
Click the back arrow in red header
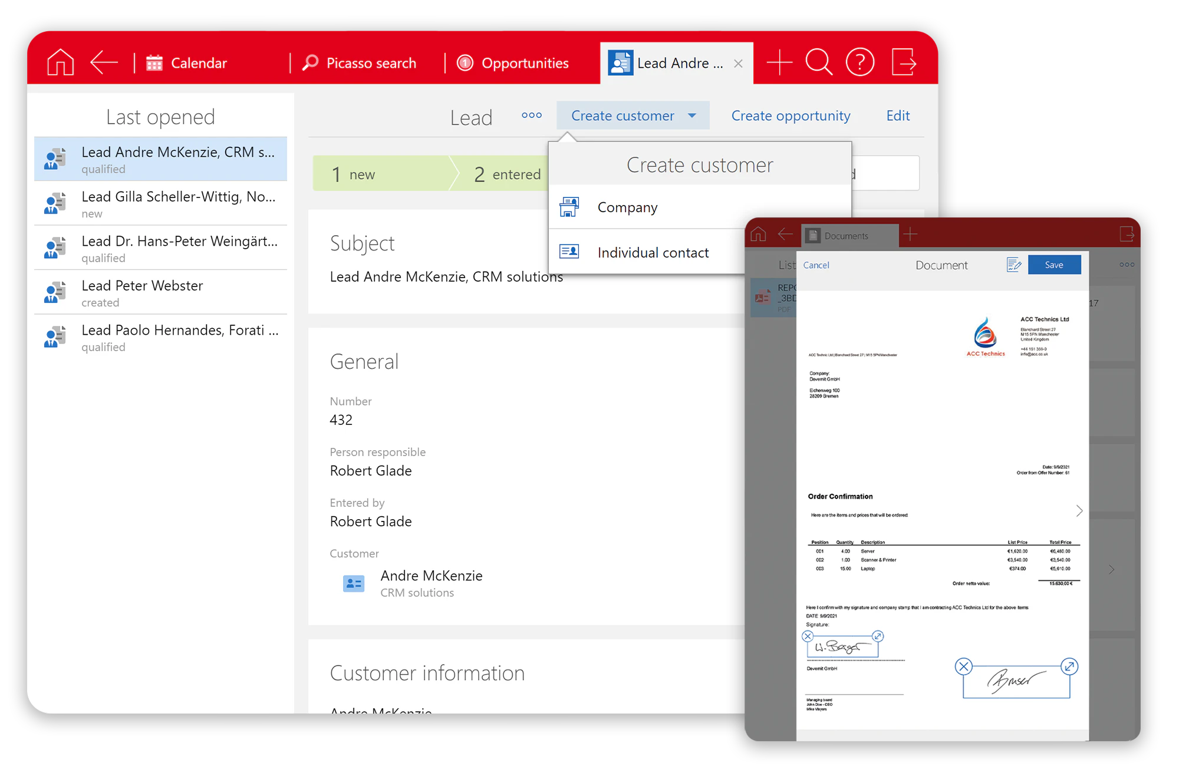[x=104, y=62]
